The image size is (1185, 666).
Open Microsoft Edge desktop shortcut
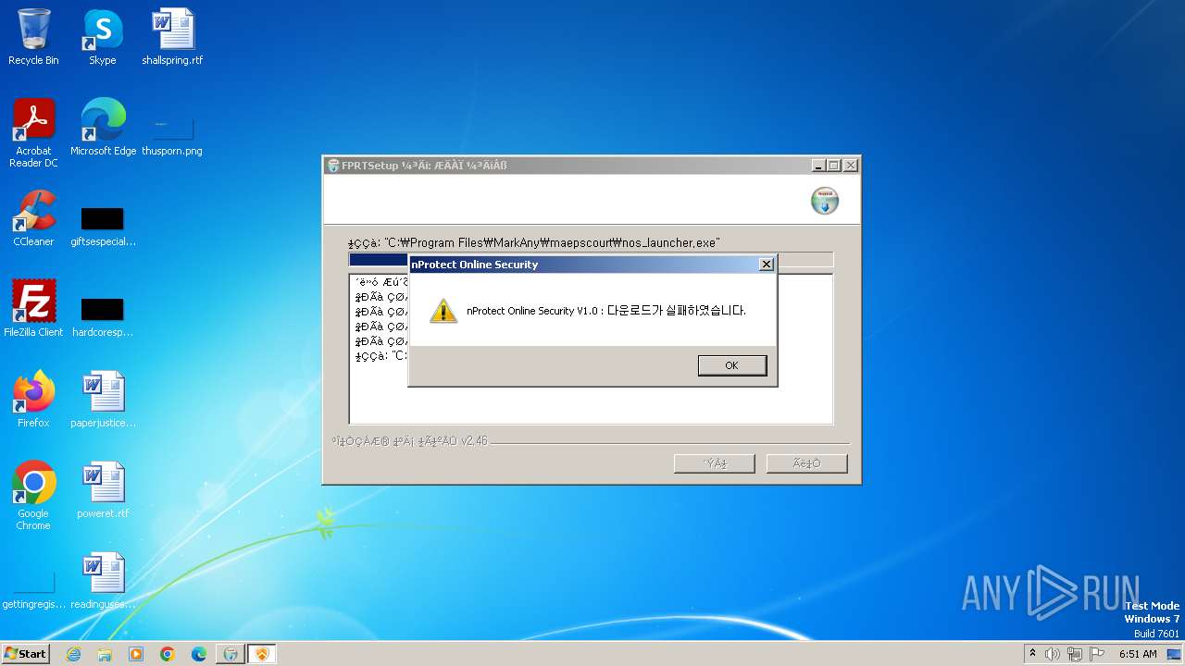[x=103, y=128]
